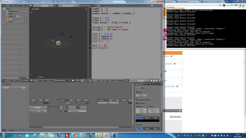
Task: Toggle Lamp visibility eye in outliner
Action: pos(20,21)
